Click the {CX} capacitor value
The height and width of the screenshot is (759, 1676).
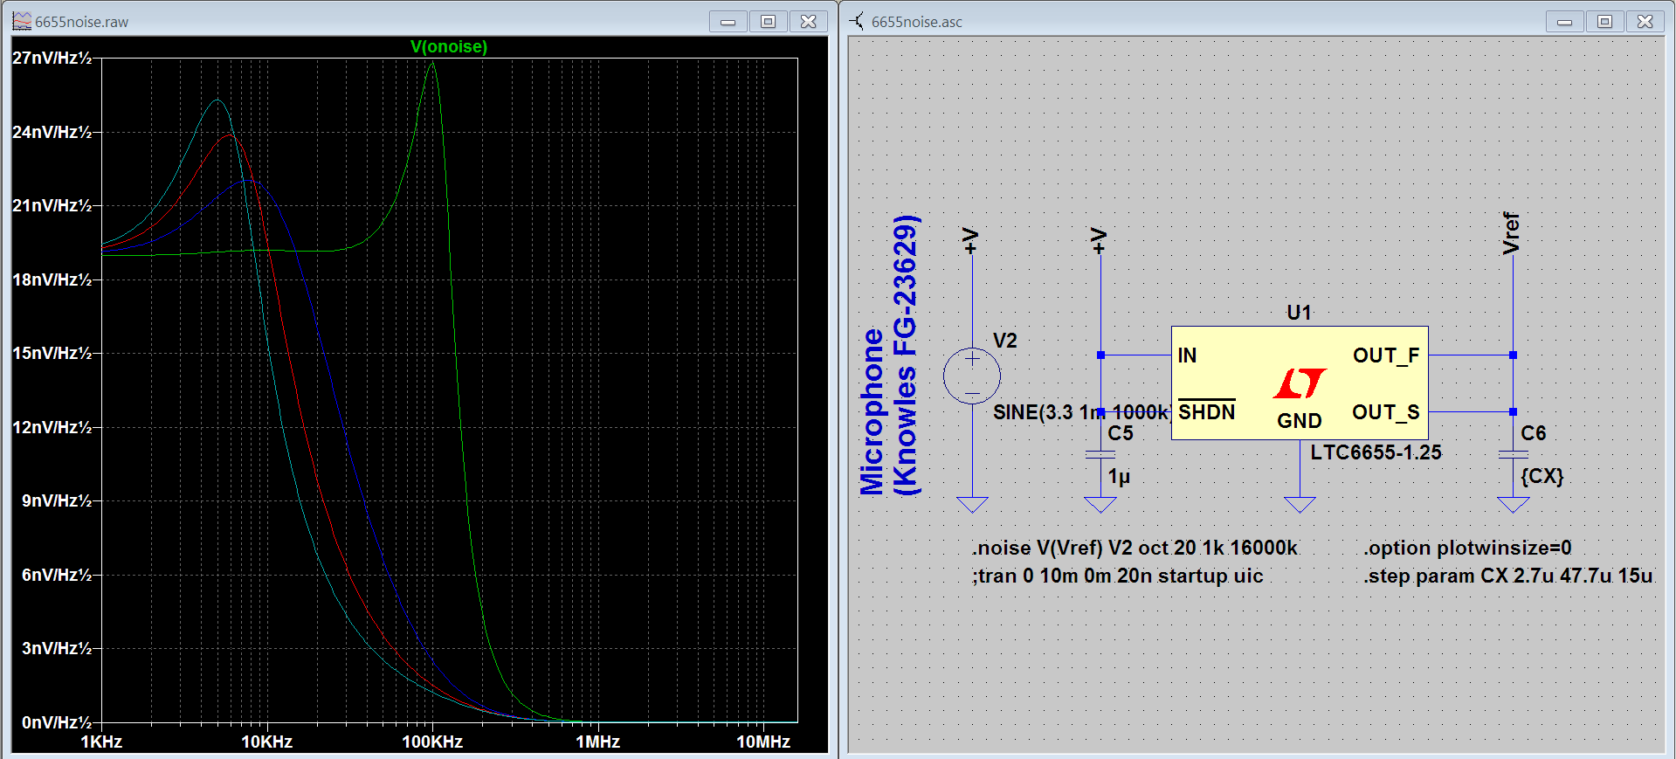[1542, 476]
